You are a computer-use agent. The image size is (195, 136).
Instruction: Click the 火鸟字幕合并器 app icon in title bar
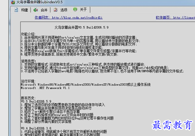click(13, 2)
